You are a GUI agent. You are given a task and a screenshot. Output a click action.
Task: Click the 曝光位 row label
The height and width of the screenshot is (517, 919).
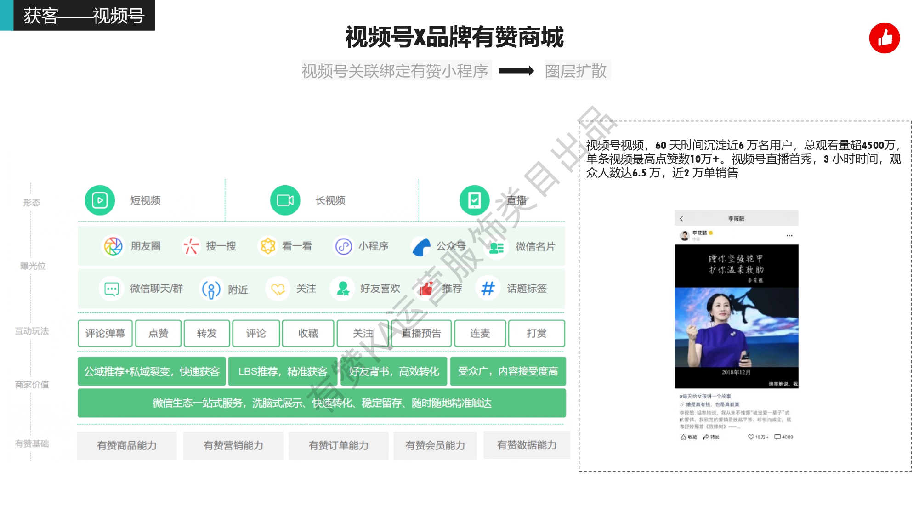[x=33, y=266]
